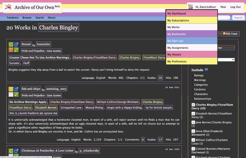Open the fish and chips work
The height and width of the screenshot is (158, 246).
click(31, 89)
